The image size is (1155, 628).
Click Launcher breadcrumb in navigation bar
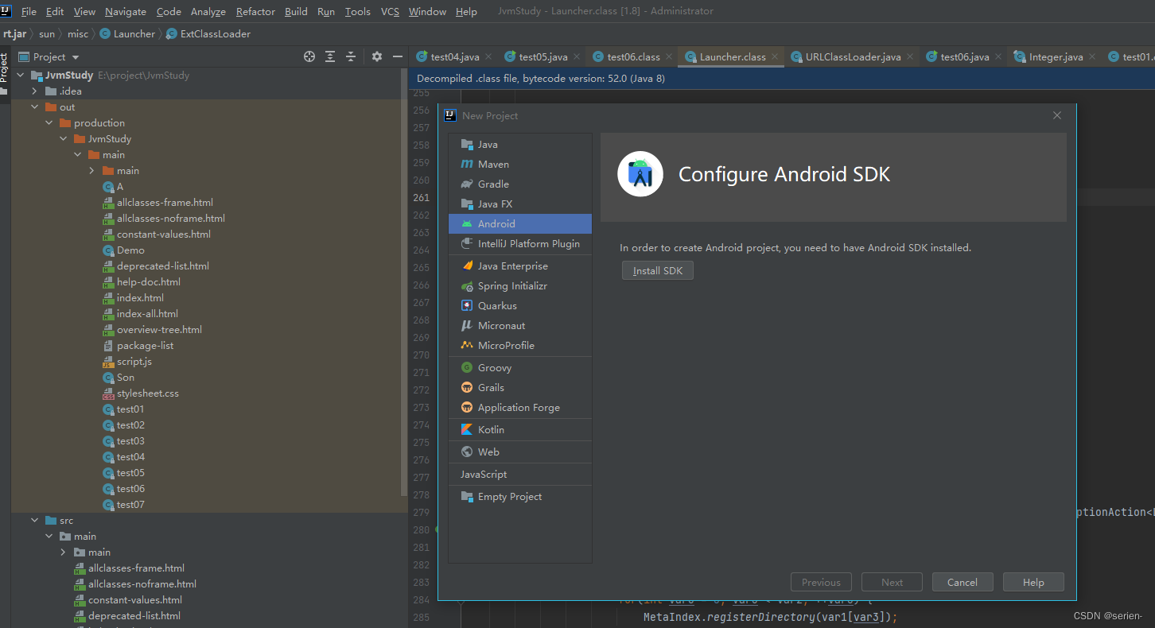coord(127,34)
